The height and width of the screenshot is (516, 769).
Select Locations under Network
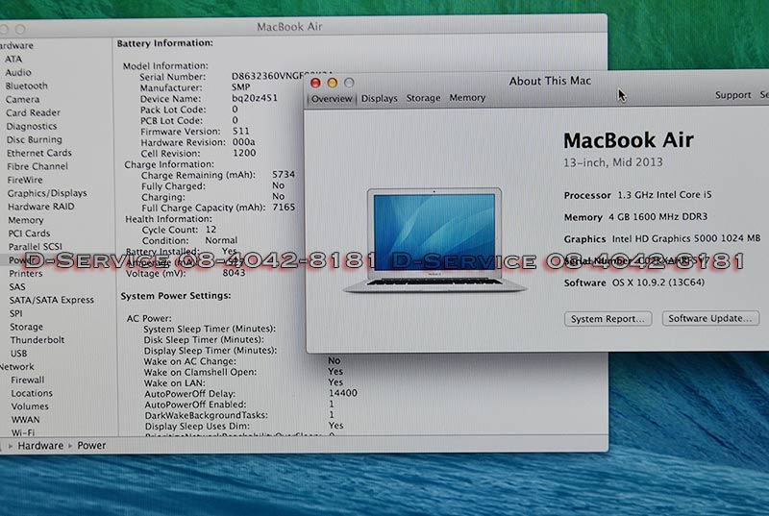click(32, 393)
